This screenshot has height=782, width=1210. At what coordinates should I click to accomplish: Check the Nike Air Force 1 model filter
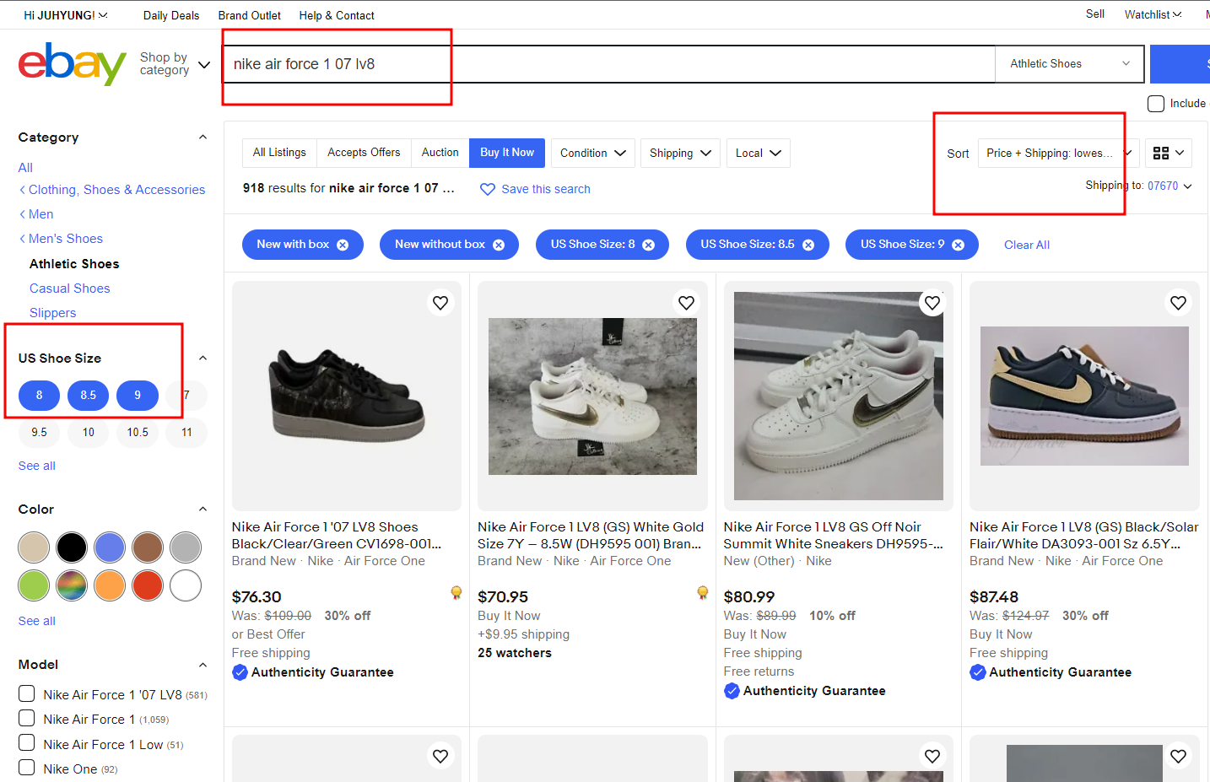(27, 718)
